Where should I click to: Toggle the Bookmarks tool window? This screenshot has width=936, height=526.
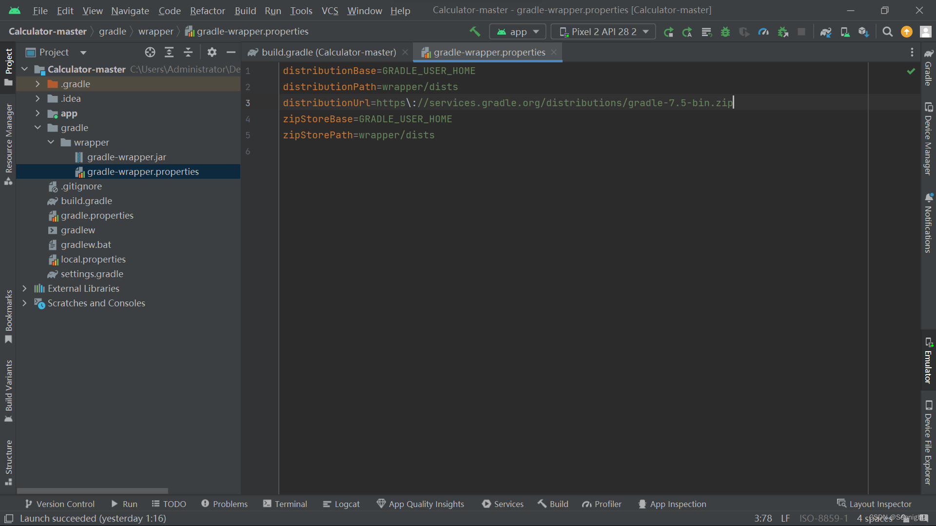point(8,317)
